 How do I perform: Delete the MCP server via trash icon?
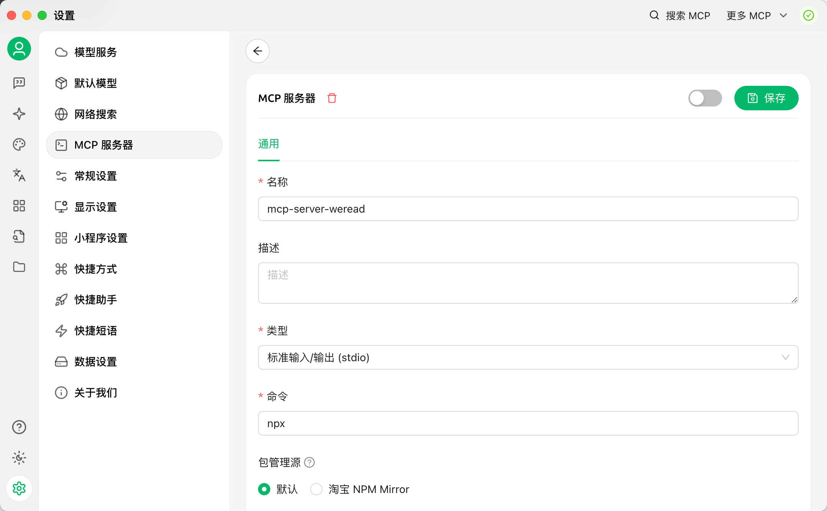[332, 98]
